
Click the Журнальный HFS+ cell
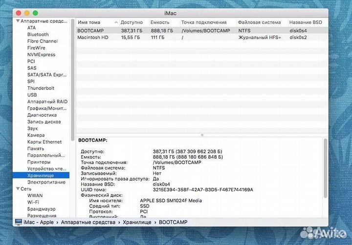[x=260, y=38]
